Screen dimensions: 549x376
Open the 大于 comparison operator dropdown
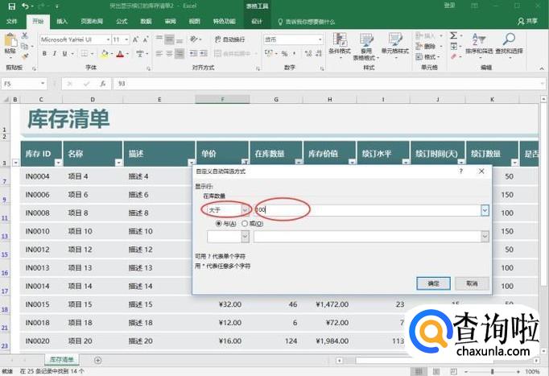click(x=245, y=210)
